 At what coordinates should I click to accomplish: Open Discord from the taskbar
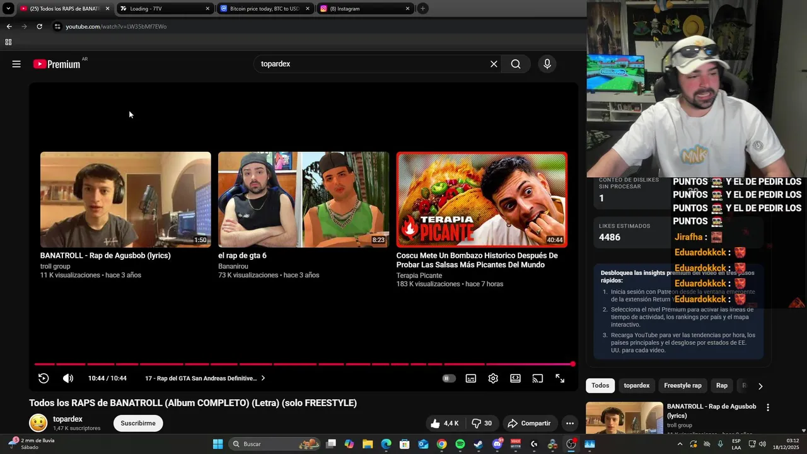(497, 444)
